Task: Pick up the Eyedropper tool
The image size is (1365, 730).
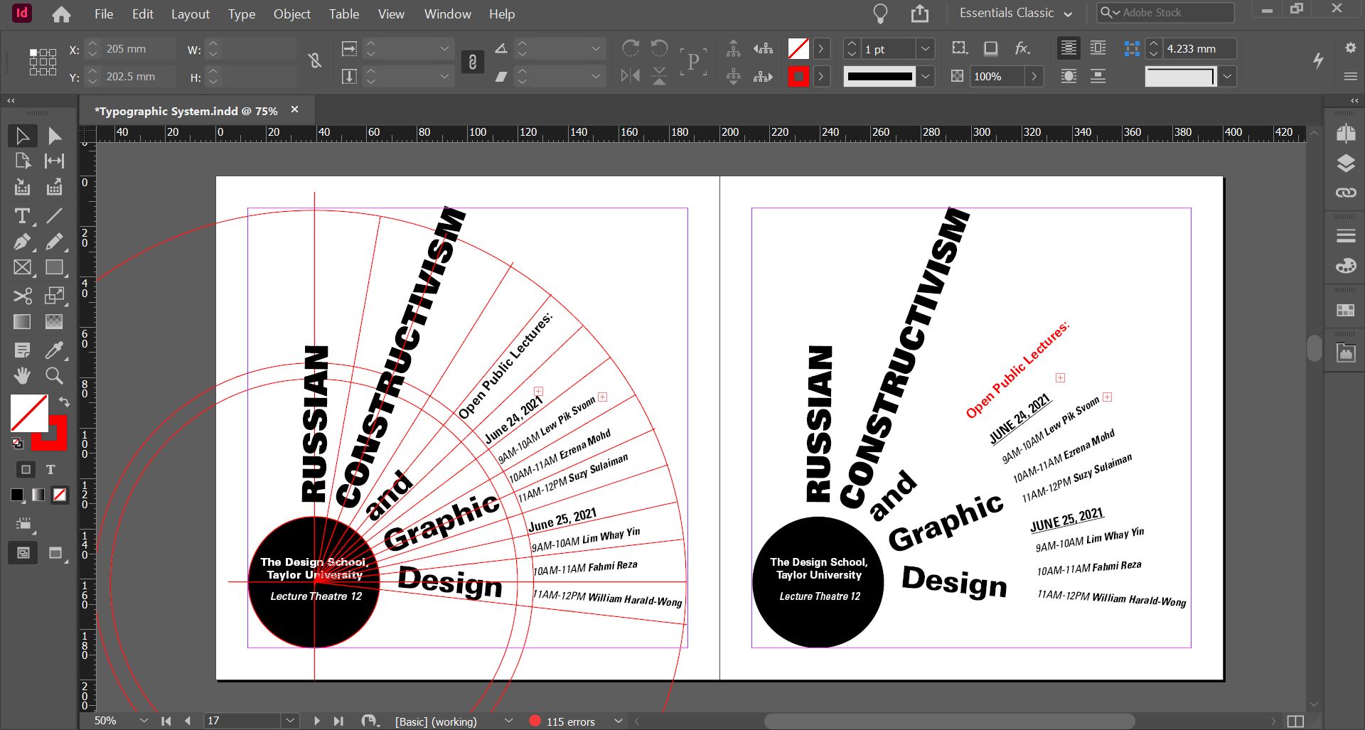Action: point(54,350)
